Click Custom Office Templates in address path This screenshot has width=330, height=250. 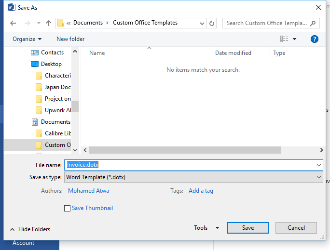[x=145, y=23]
